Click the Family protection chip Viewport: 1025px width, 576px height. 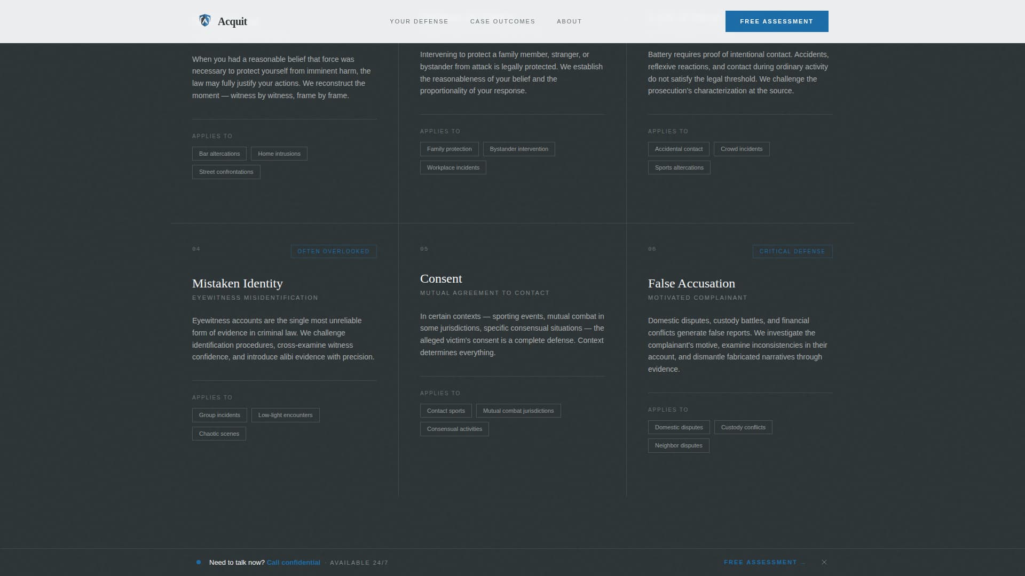[x=449, y=149]
